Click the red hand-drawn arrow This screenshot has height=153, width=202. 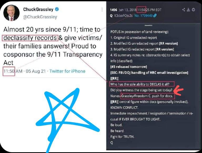tap(178, 90)
